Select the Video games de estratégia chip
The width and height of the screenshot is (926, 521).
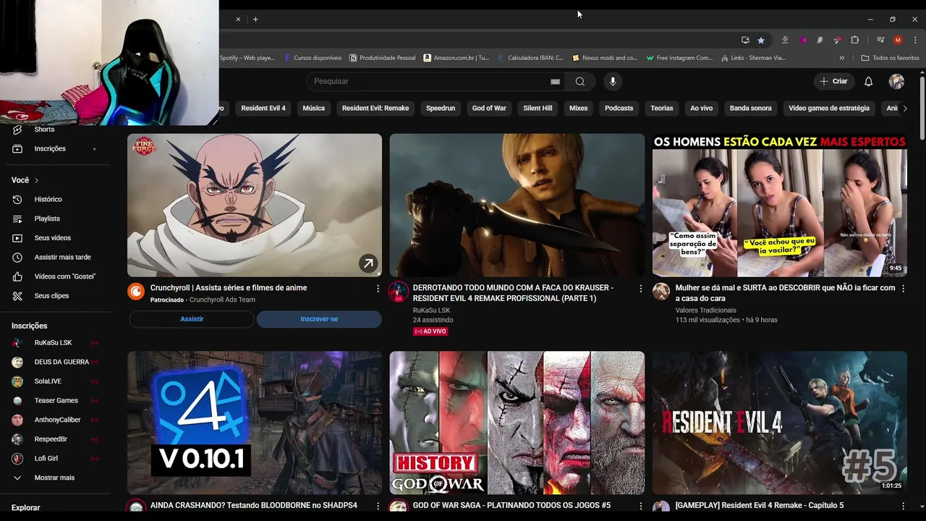pos(829,109)
